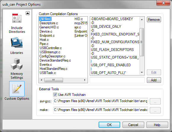Select [All files] in file list
The image size is (172, 132).
click(x=45, y=19)
